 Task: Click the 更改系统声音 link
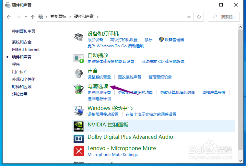pyautogui.click(x=130, y=77)
